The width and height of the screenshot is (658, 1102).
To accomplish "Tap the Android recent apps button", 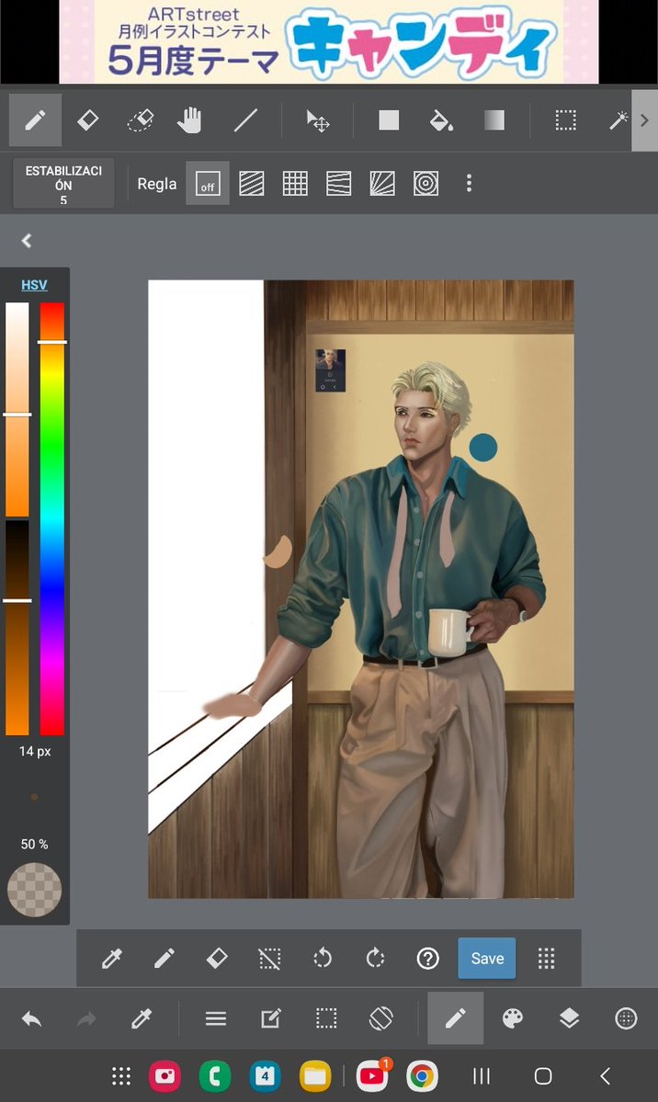I will (482, 1076).
